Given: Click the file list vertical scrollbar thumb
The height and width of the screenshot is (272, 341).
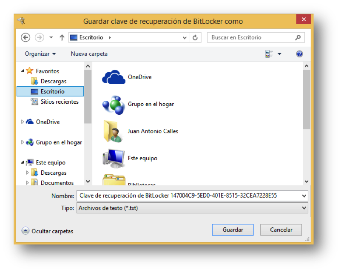Looking at the screenshot, I should click(x=307, y=99).
